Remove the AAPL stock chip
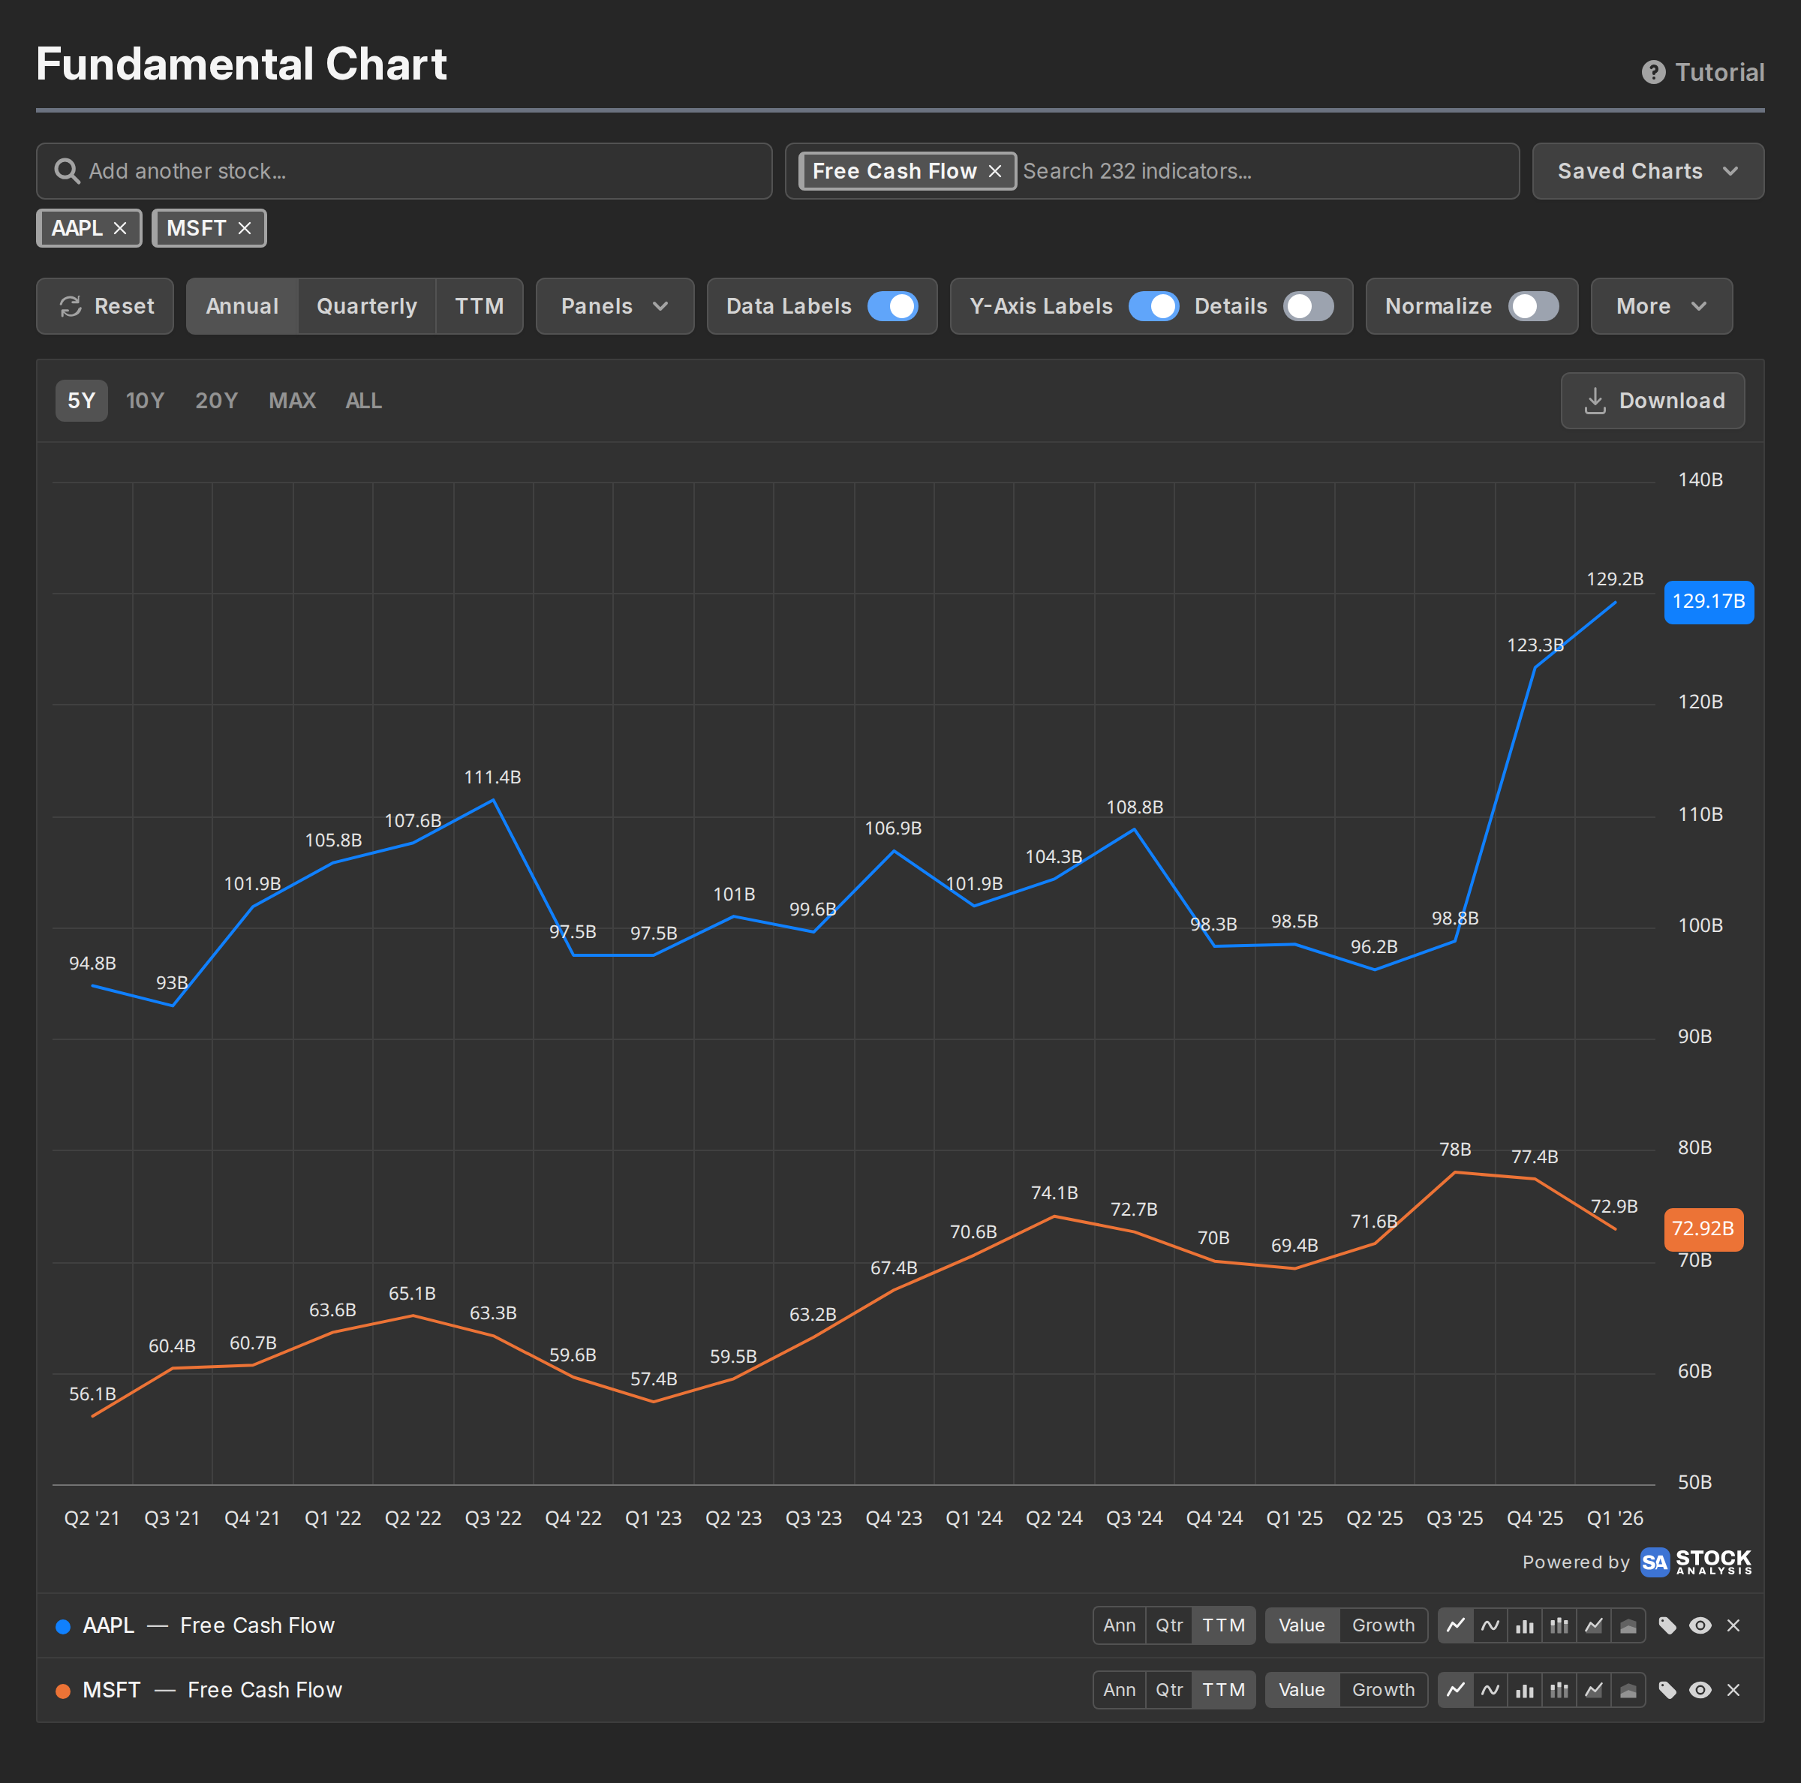Screen dimensions: 1801x1783 pyautogui.click(x=120, y=228)
